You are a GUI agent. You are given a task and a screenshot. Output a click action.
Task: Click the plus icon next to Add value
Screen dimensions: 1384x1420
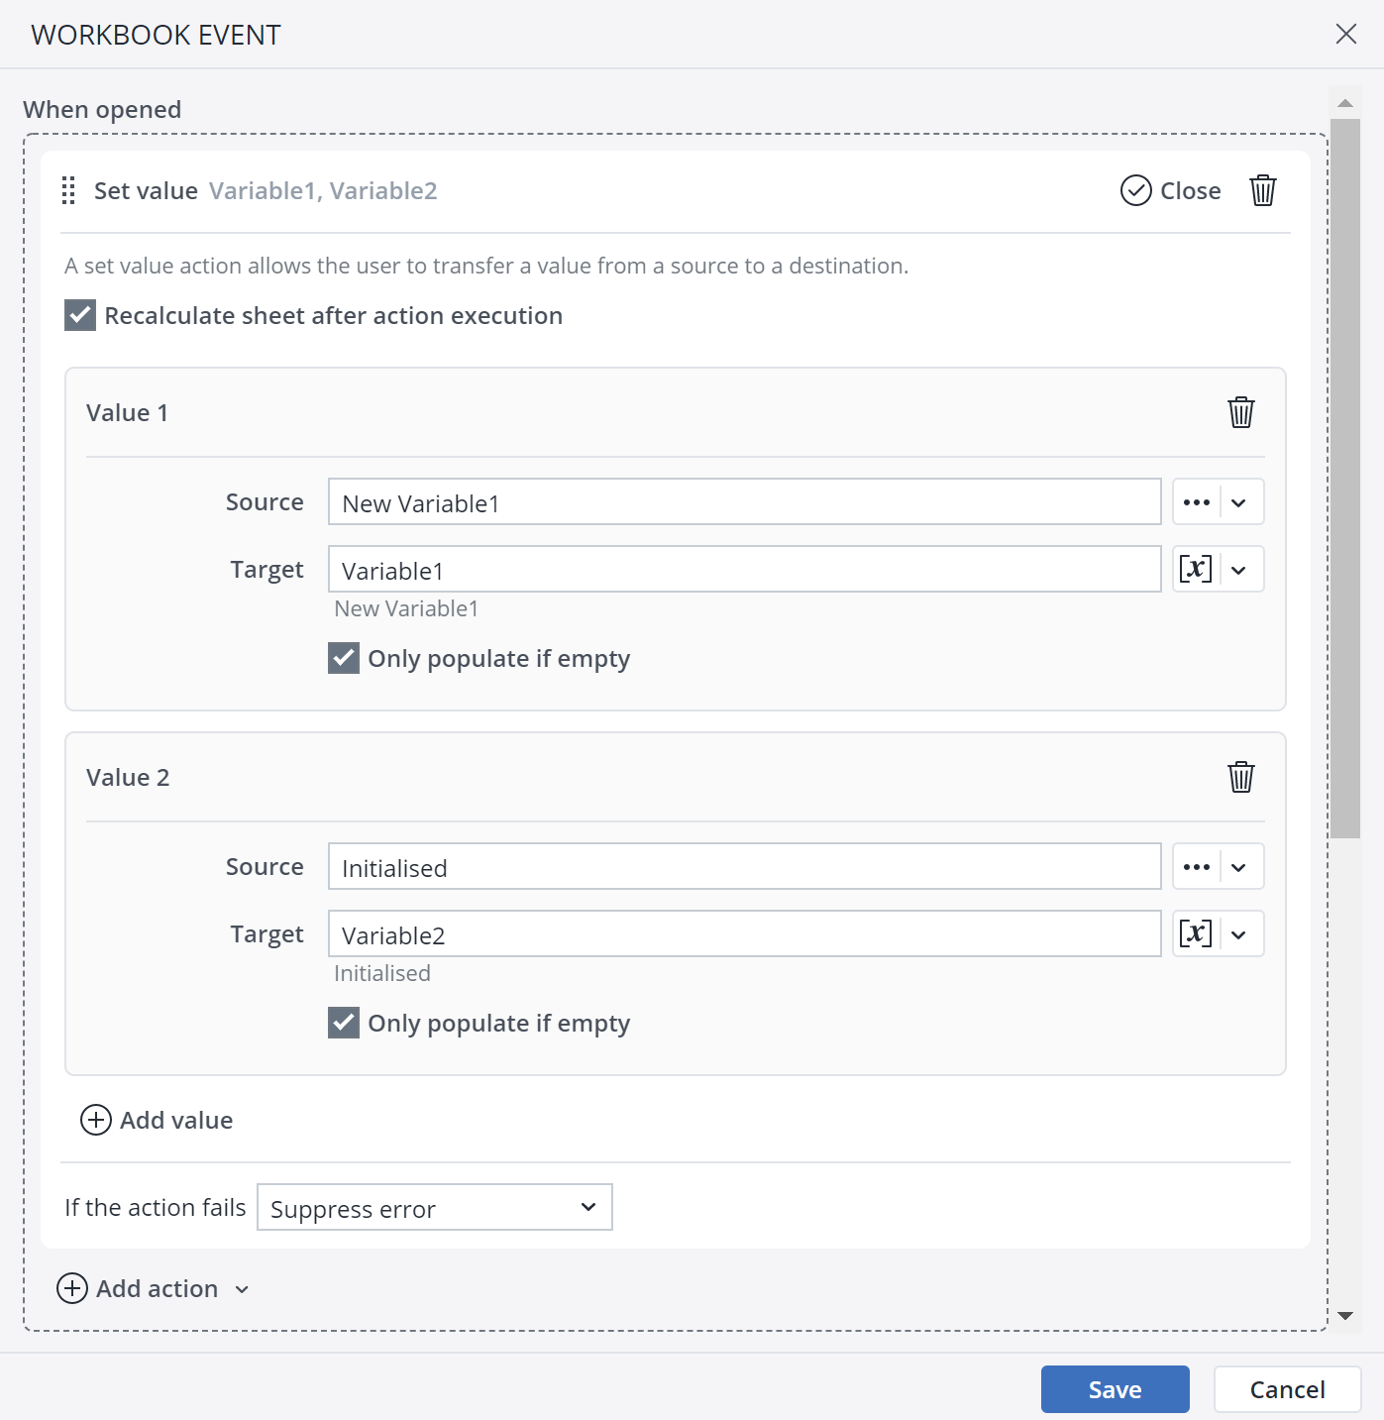96,1120
